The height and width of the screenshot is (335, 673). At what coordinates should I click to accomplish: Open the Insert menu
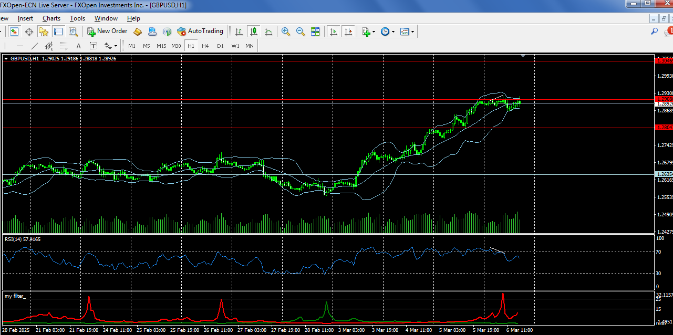pyautogui.click(x=25, y=18)
